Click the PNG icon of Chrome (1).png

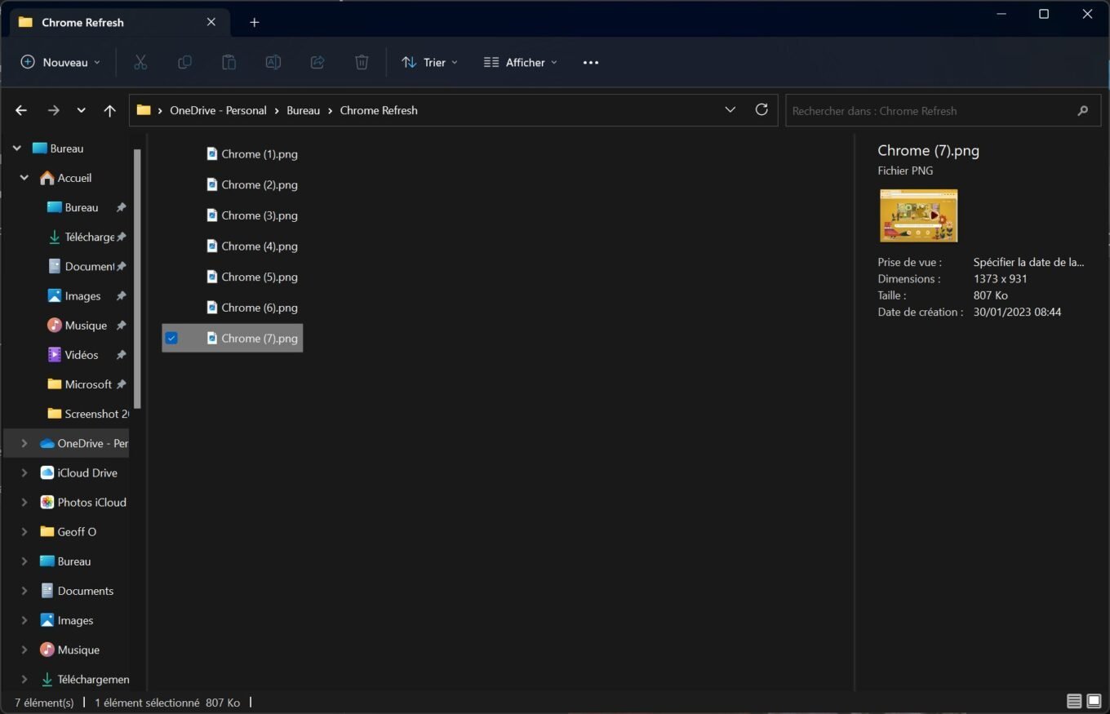point(212,153)
